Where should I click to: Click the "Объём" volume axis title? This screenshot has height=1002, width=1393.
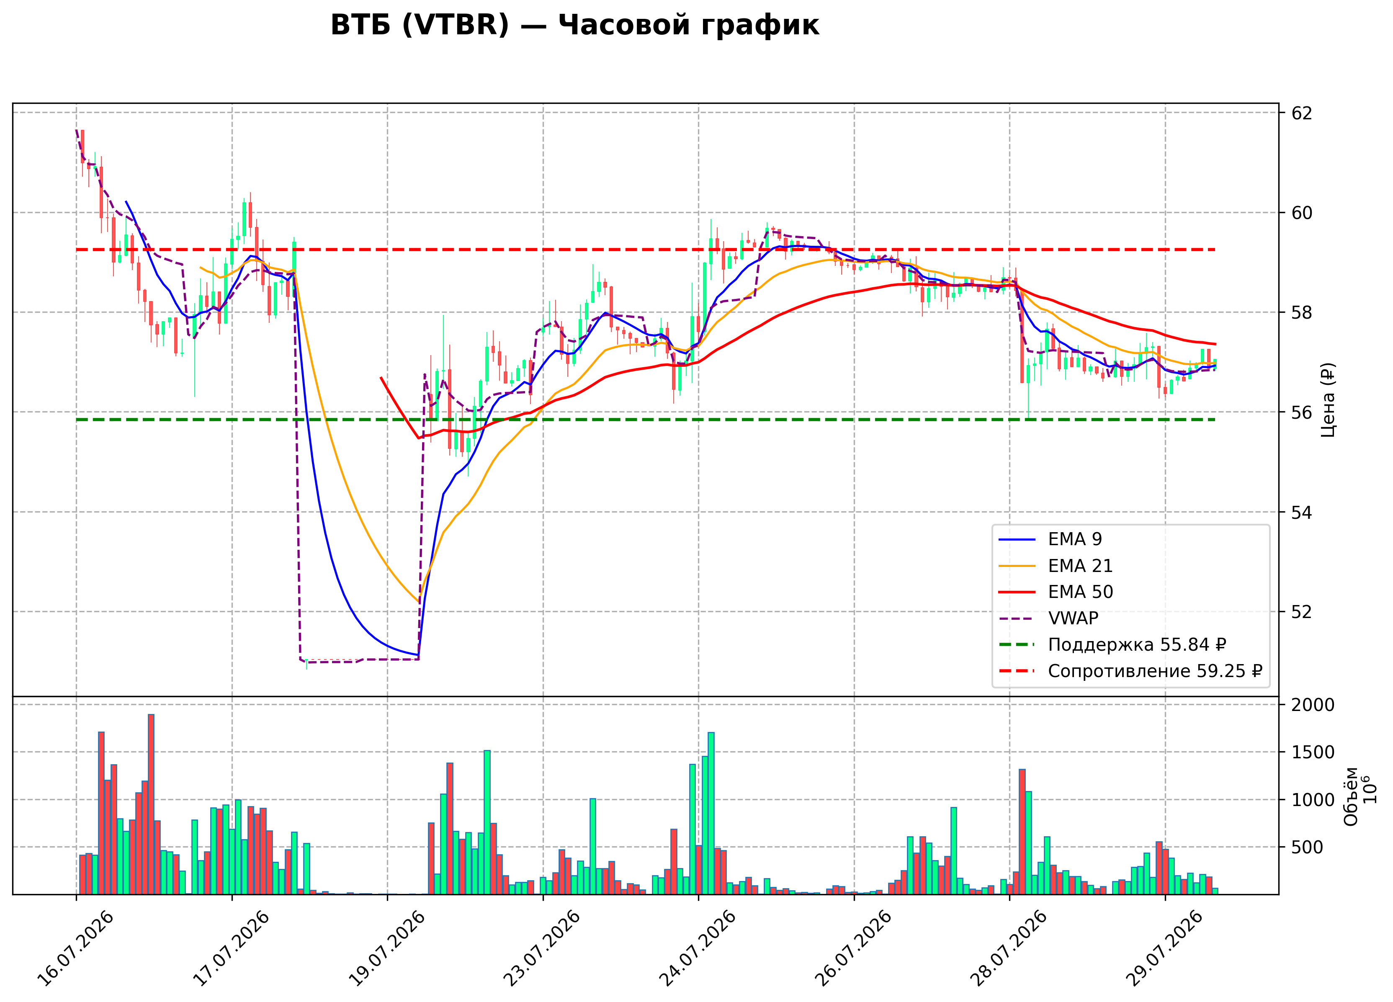[1351, 796]
